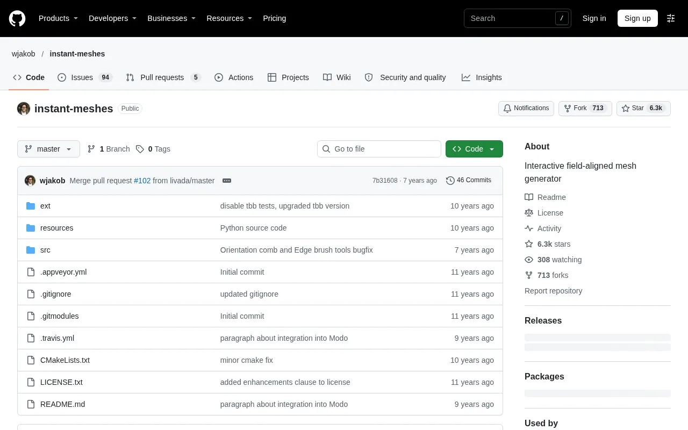Image resolution: width=688 pixels, height=430 pixels.
Task: Switch to the Code tab
Action: click(x=29, y=77)
